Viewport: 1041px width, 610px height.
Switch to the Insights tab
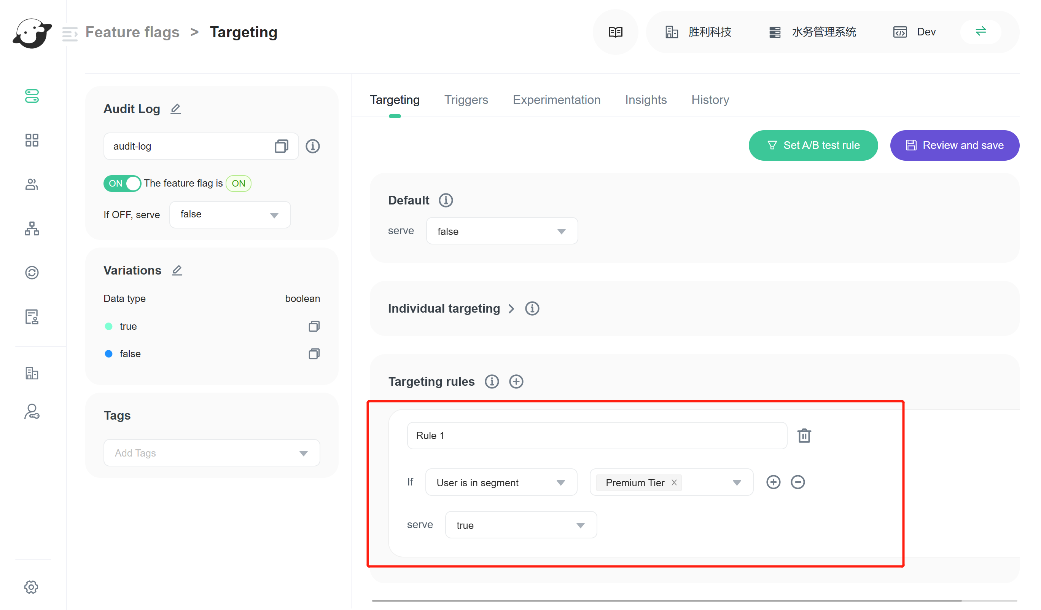click(646, 100)
